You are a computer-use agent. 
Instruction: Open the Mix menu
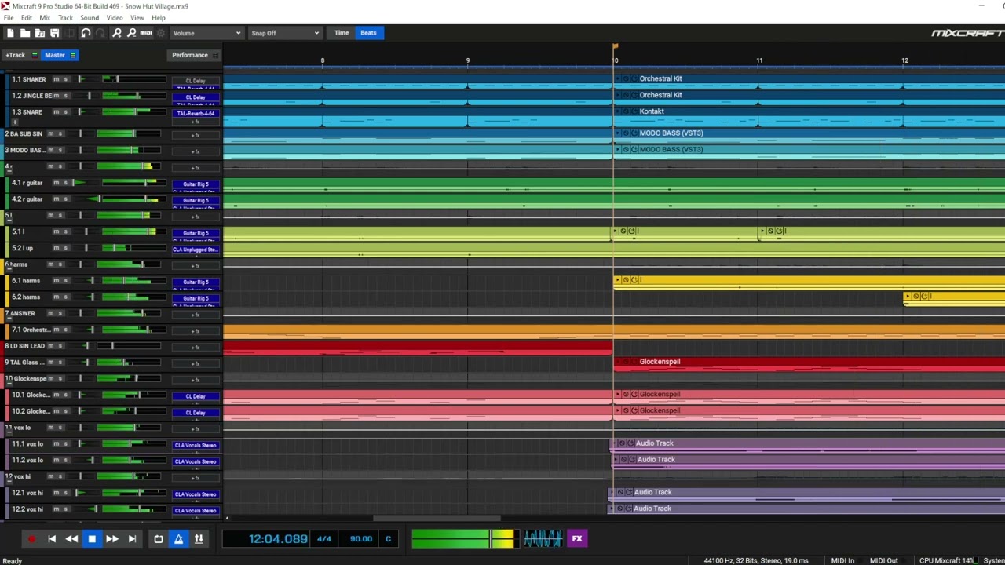[45, 17]
